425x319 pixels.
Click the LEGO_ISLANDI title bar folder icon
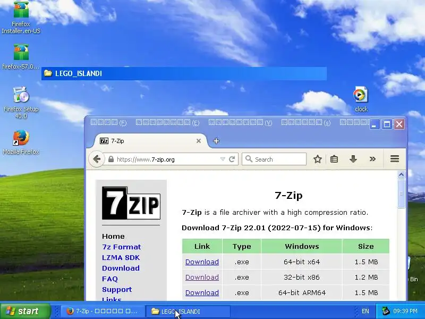pyautogui.click(x=48, y=73)
